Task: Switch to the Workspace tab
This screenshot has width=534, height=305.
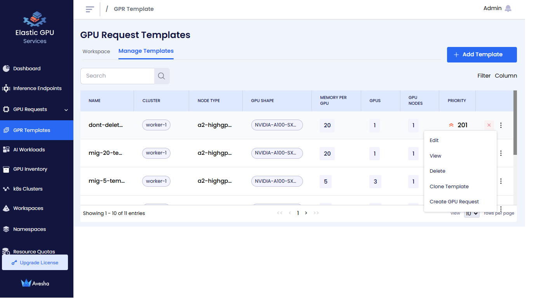Action: (x=96, y=51)
